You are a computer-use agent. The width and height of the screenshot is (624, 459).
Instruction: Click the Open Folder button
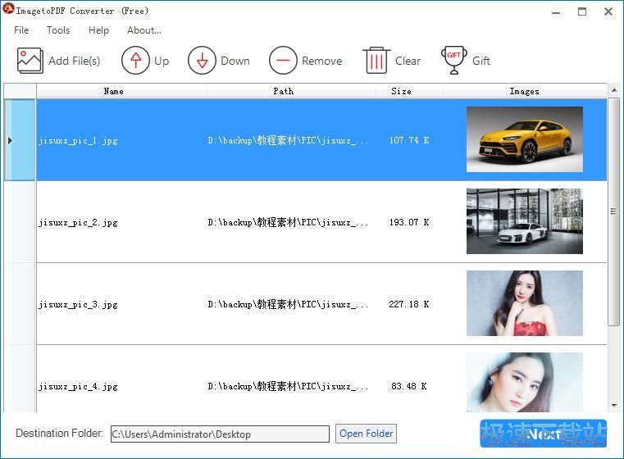coord(367,434)
